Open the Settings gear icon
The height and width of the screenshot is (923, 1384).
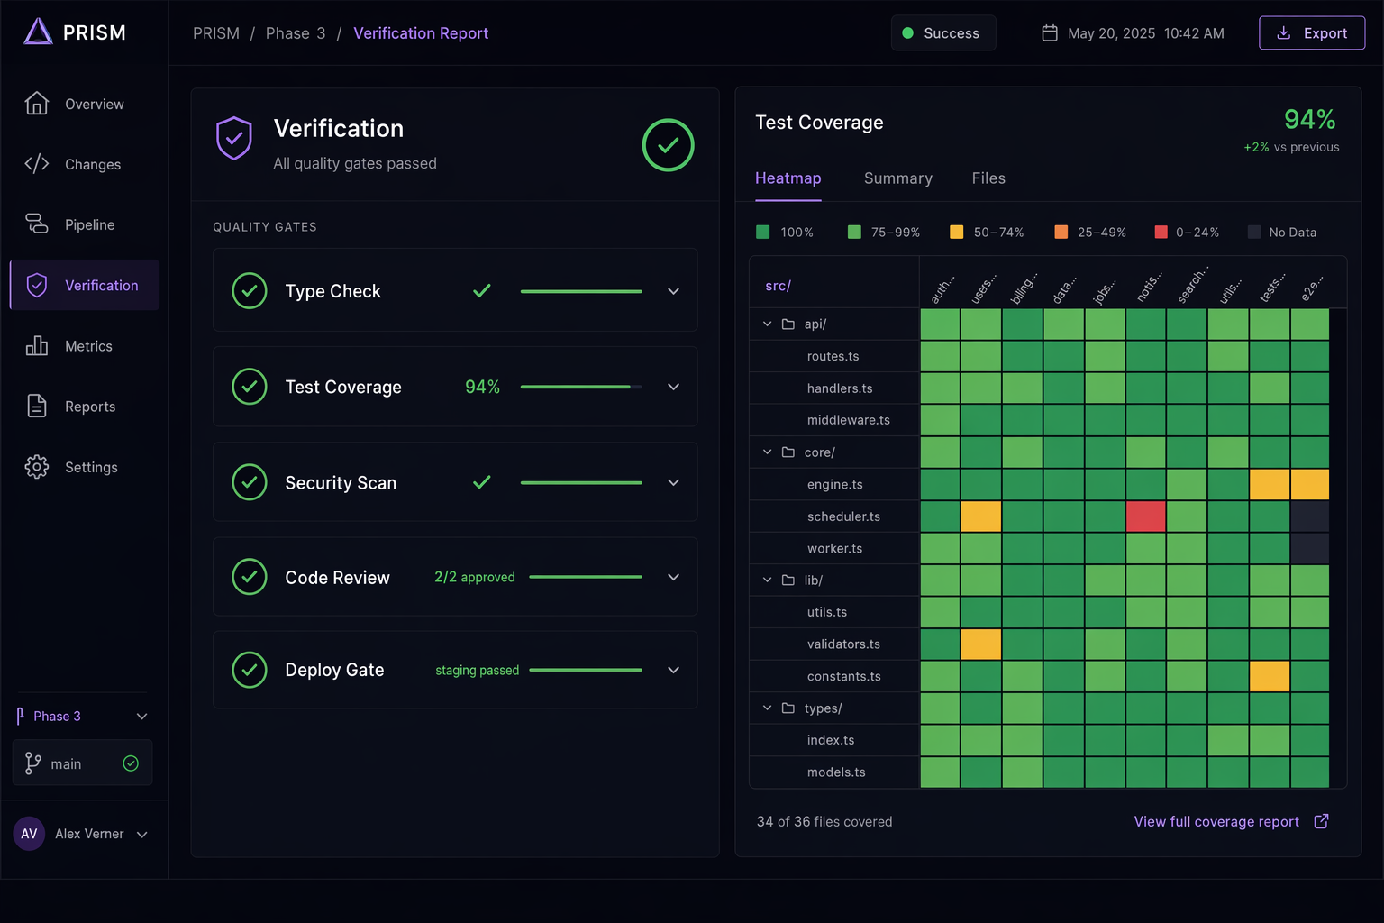click(37, 466)
